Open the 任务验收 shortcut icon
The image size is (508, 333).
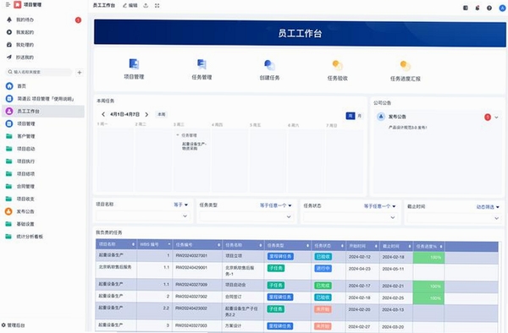[x=338, y=70]
